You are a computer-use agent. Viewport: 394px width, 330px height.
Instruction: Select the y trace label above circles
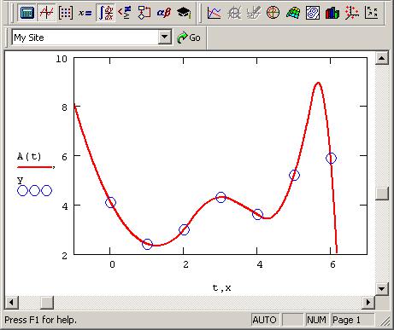pyautogui.click(x=20, y=180)
